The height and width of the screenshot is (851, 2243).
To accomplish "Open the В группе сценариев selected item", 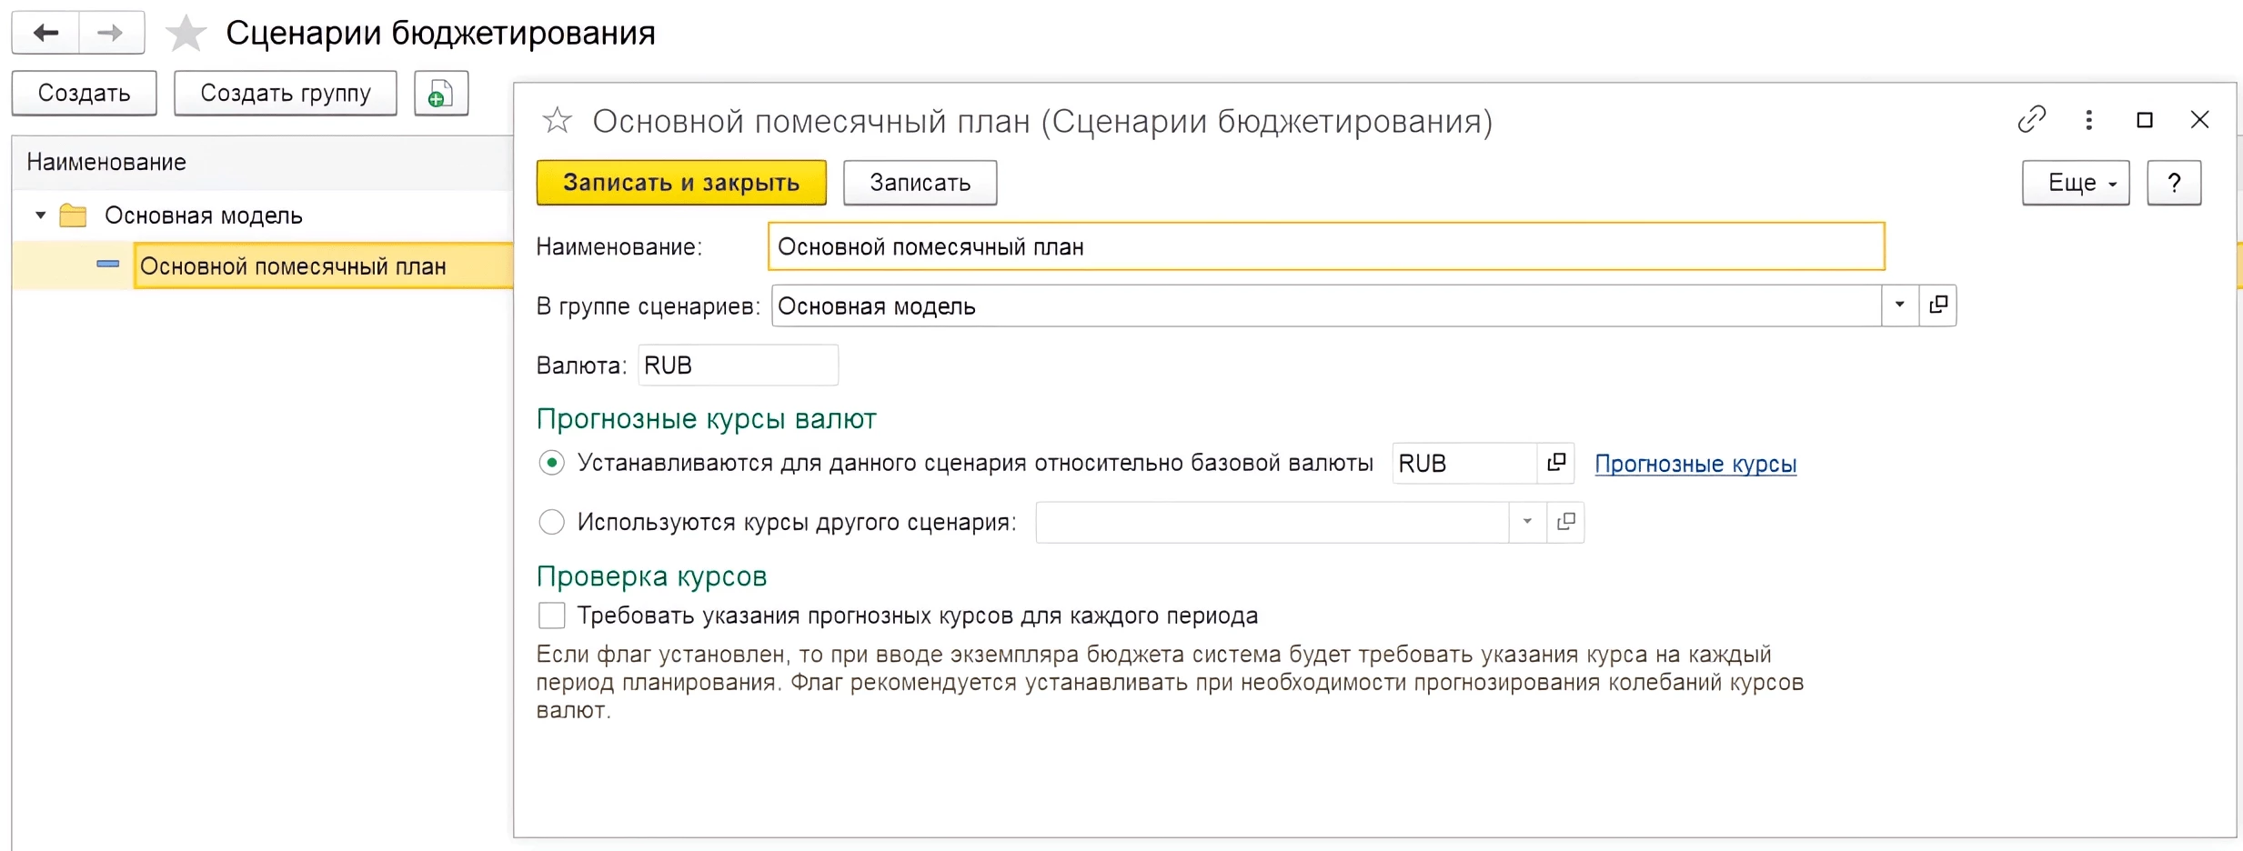I will click(x=1938, y=305).
